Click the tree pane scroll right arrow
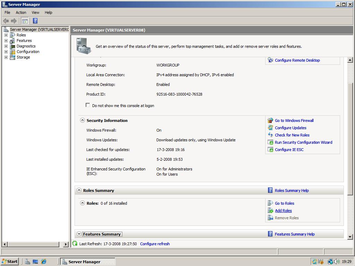 click(66, 244)
